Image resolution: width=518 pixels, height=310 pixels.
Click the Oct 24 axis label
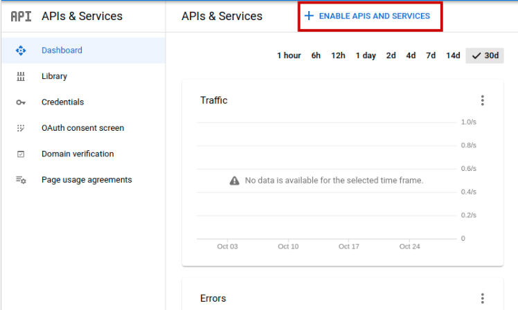pyautogui.click(x=409, y=246)
